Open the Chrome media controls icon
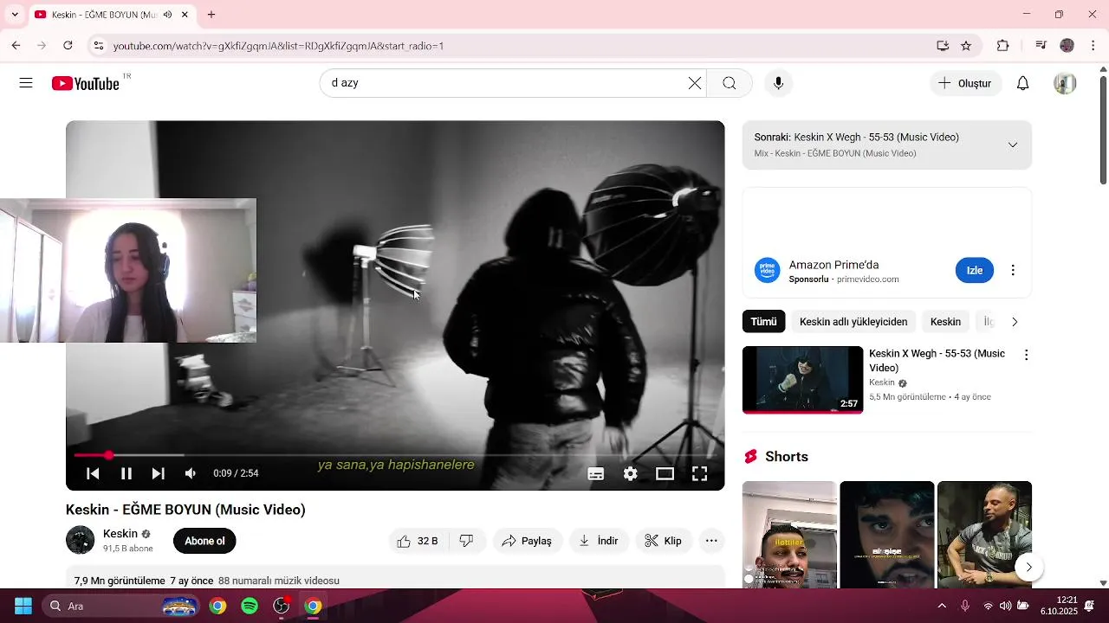The width and height of the screenshot is (1109, 623). tap(1041, 45)
